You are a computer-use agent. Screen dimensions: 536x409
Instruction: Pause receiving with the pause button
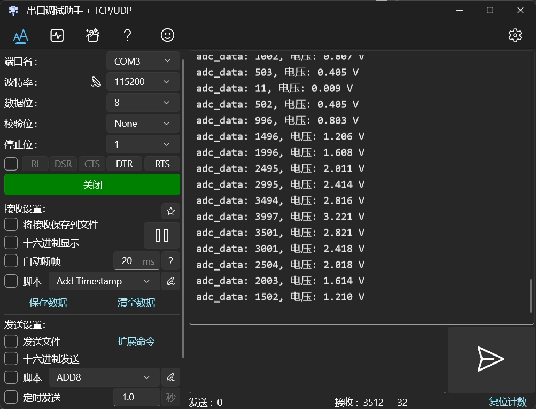point(162,236)
